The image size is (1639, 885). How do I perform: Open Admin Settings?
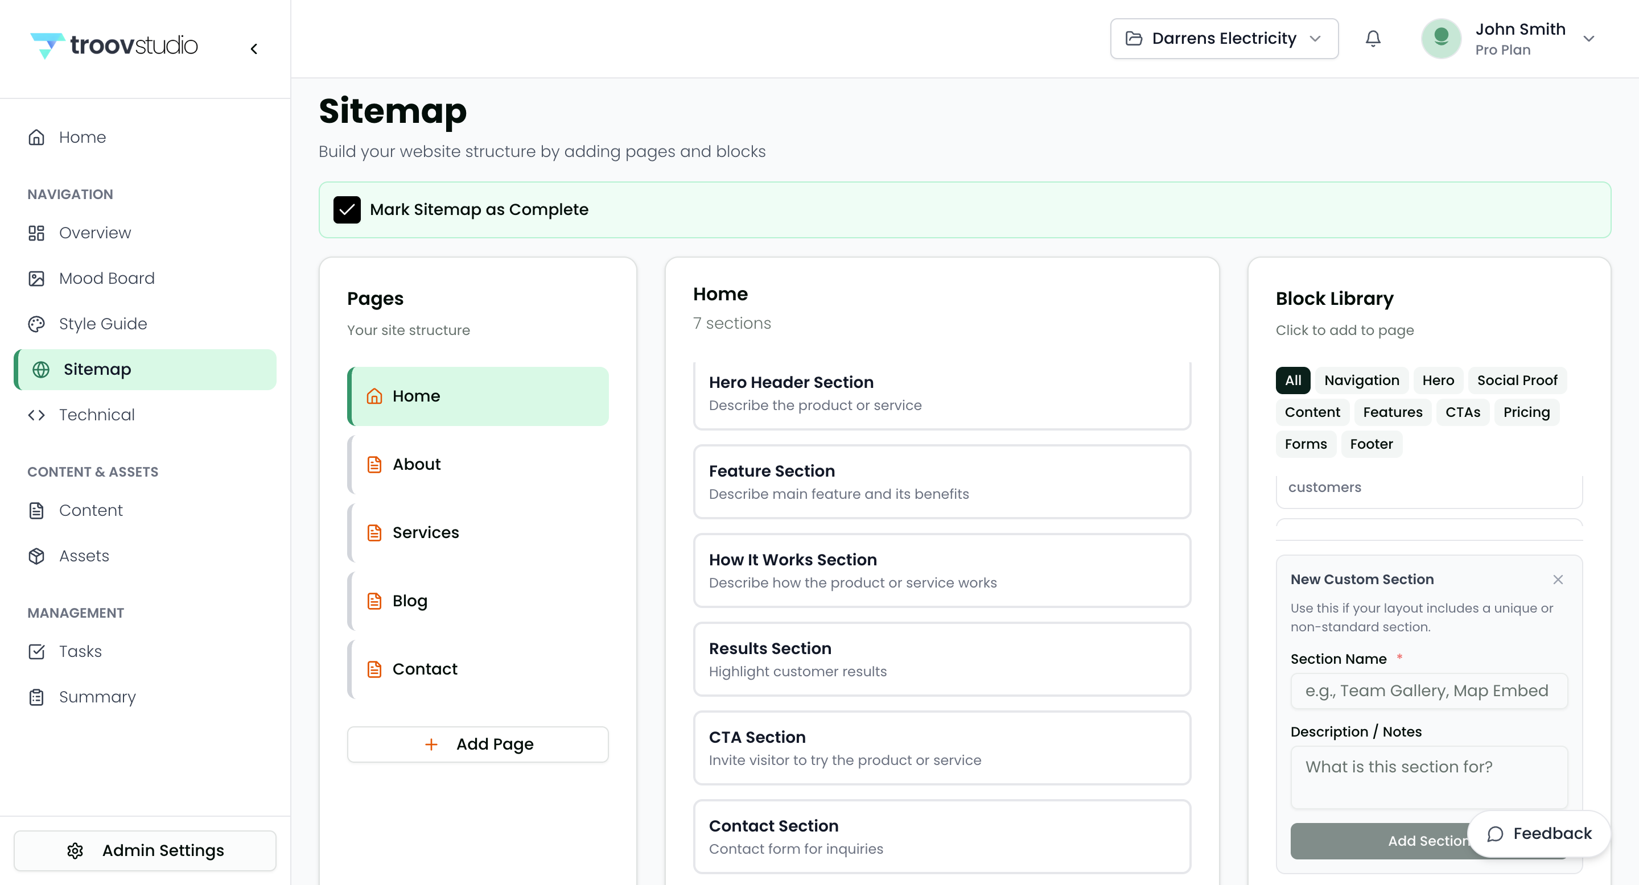pyautogui.click(x=145, y=850)
